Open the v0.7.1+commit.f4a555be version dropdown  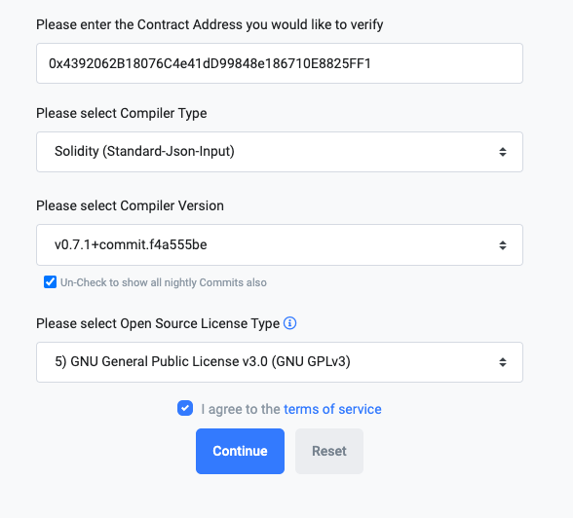pos(280,245)
